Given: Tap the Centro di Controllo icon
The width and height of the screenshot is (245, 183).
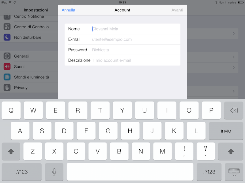Looking at the screenshot, I should click(x=7, y=27).
